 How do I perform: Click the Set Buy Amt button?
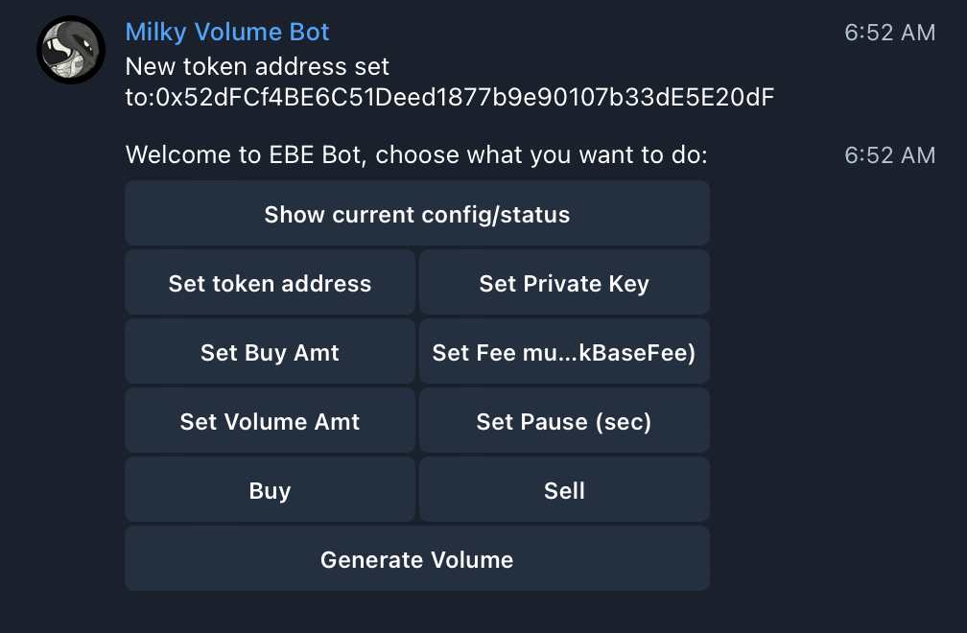click(270, 352)
